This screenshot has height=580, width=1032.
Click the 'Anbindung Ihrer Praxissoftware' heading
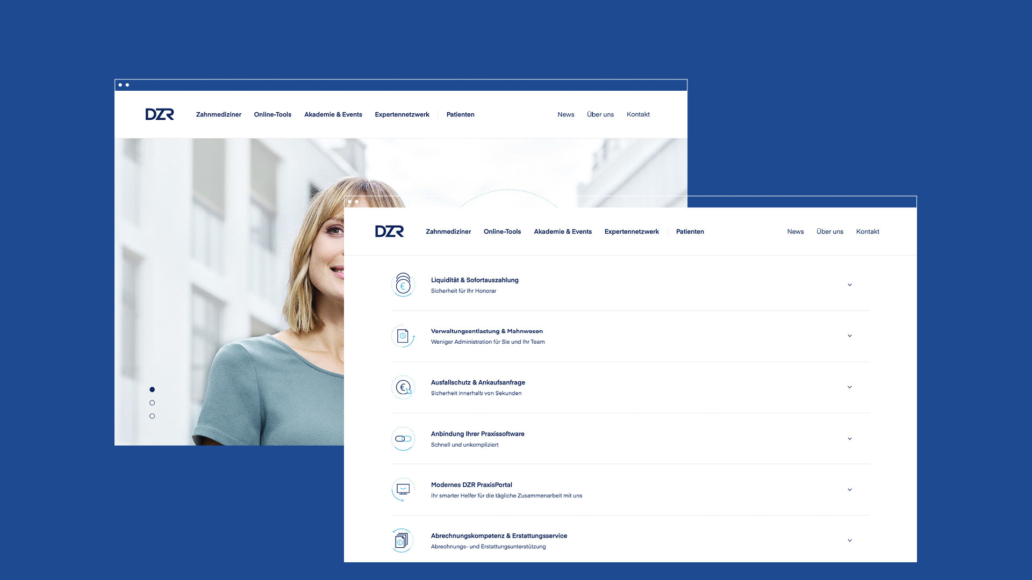(477, 434)
